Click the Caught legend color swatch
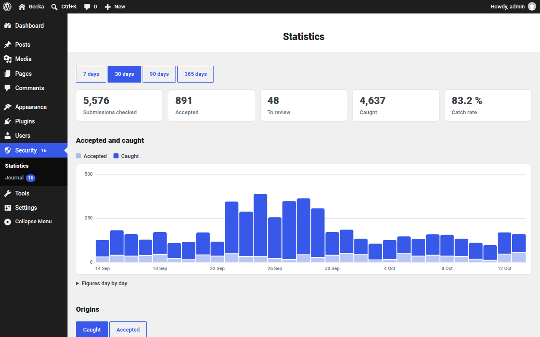Screen dimensions: 540x337 tap(116, 156)
